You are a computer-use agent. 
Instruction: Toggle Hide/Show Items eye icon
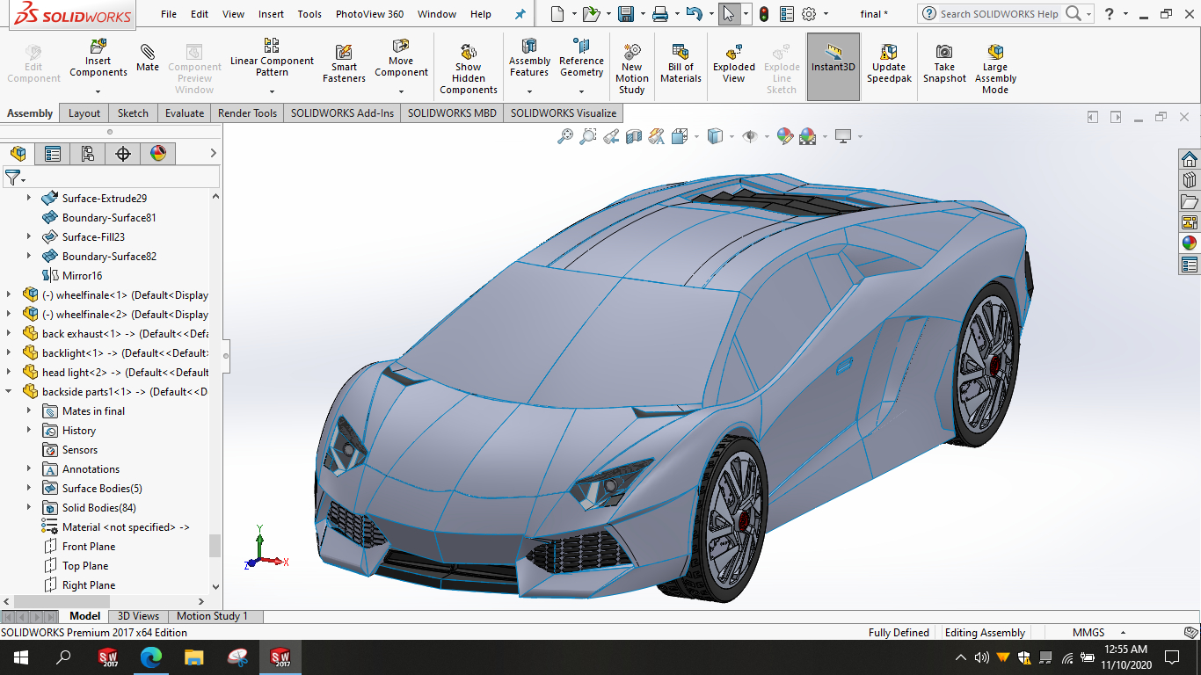[750, 136]
